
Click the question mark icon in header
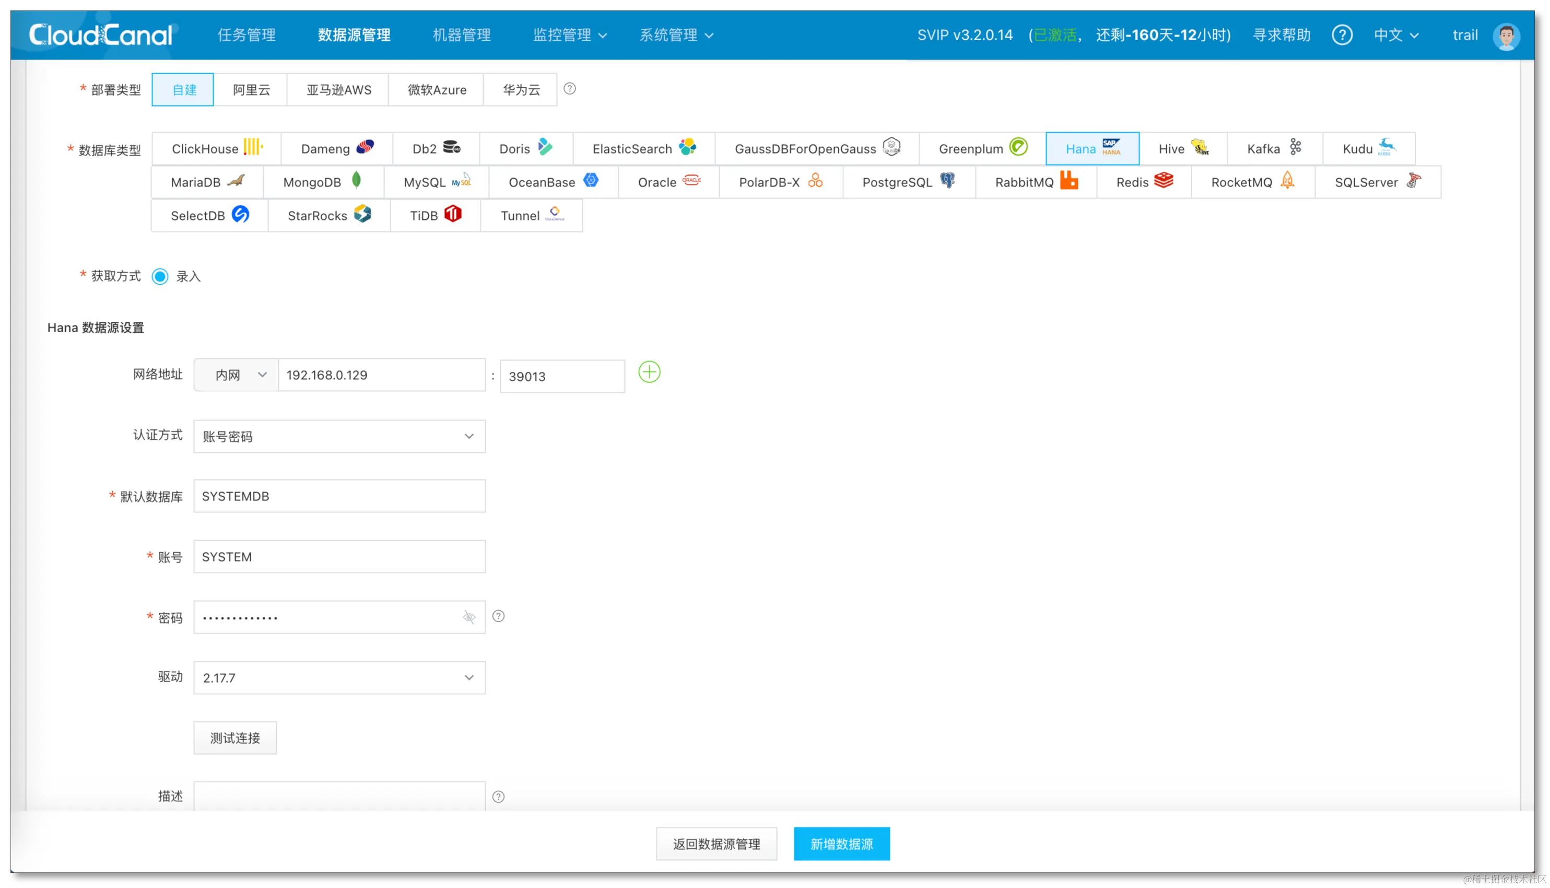coord(1342,35)
